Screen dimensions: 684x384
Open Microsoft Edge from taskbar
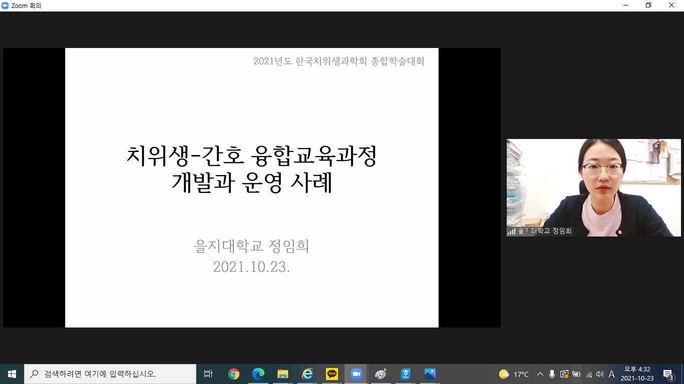pyautogui.click(x=258, y=373)
